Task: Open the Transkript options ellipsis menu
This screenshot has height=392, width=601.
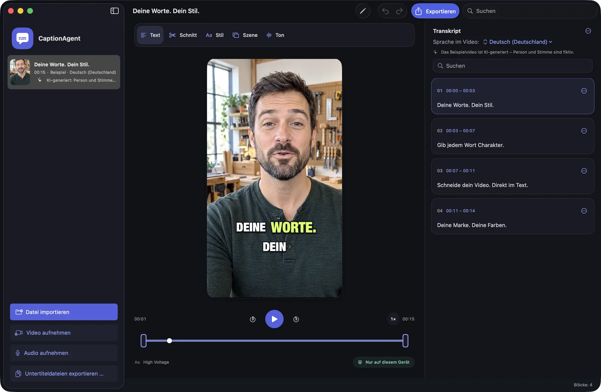Action: click(588, 31)
